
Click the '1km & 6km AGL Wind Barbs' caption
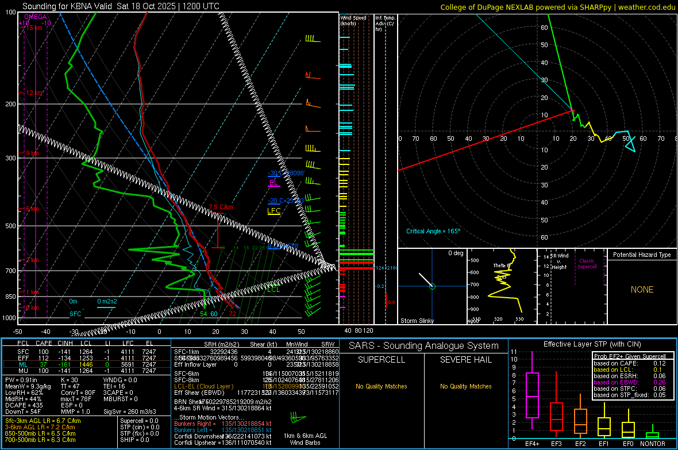pyautogui.click(x=305, y=439)
